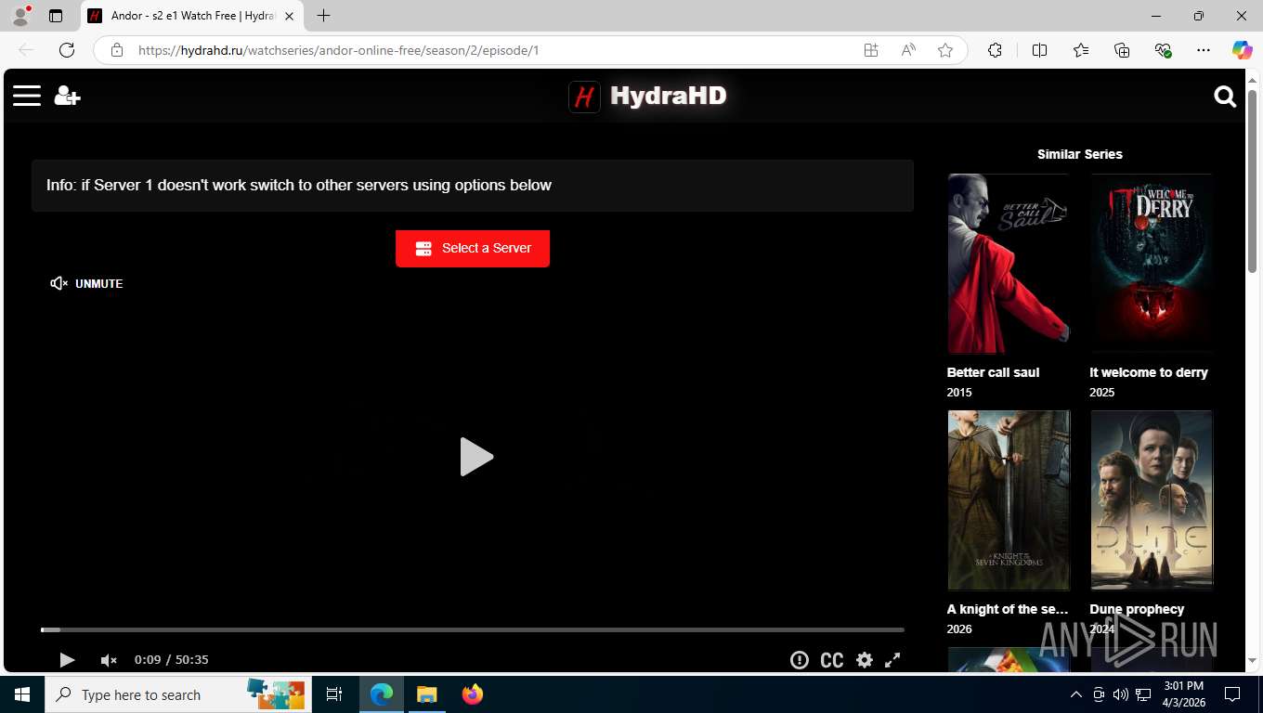Add this page to favorites star
The width and height of the screenshot is (1263, 713).
(x=945, y=50)
